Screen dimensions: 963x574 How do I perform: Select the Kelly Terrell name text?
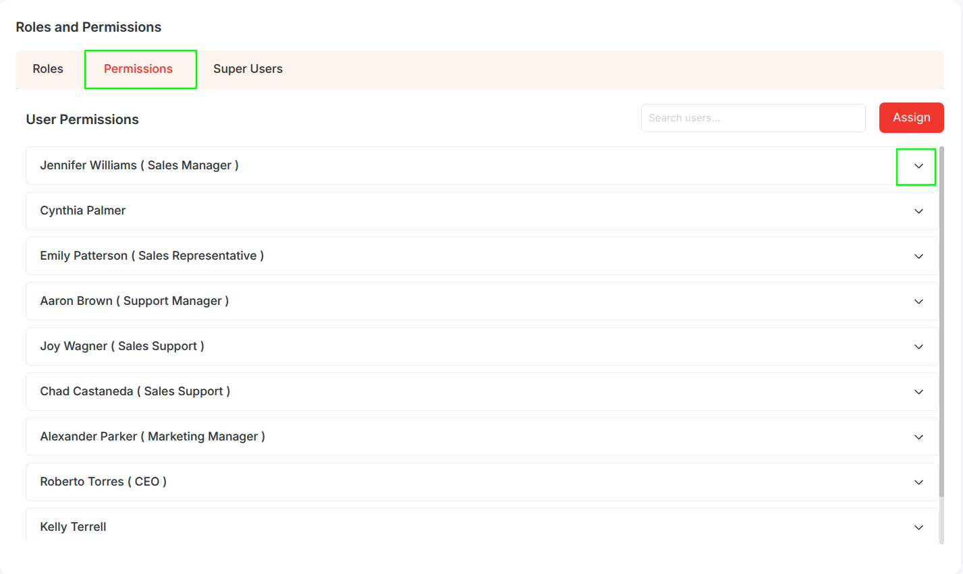pos(73,527)
